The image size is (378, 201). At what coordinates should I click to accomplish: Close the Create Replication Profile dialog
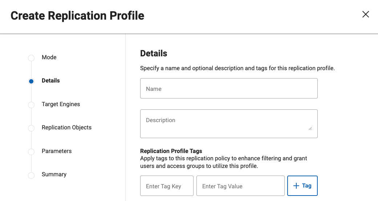point(366,15)
